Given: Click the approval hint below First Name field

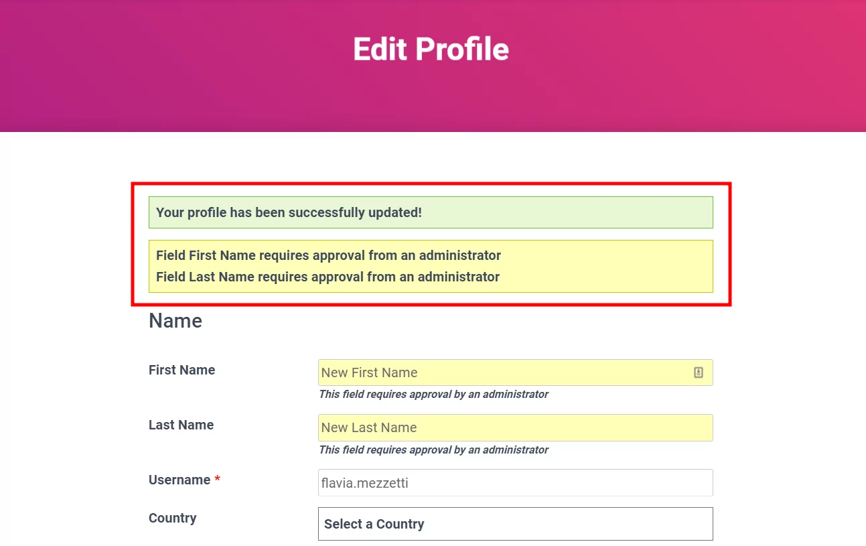Looking at the screenshot, I should point(433,394).
